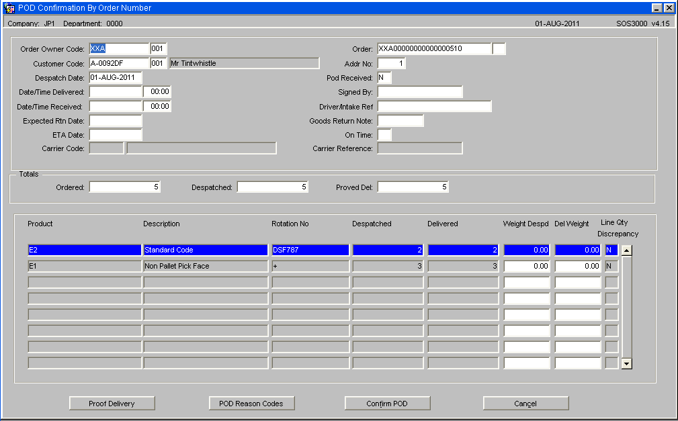
Task: Click rotation number cell for product E1
Action: pos(310,266)
